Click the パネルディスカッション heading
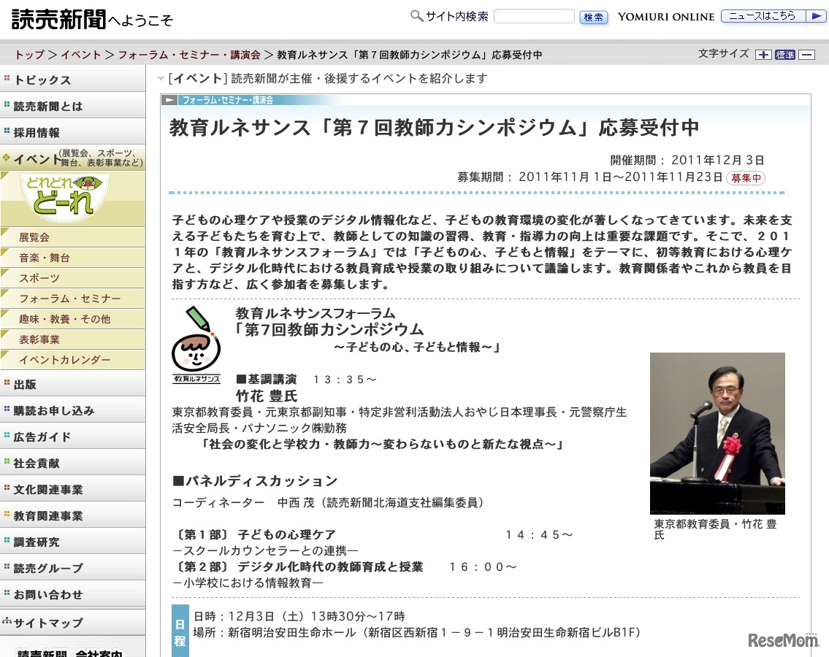 [255, 480]
